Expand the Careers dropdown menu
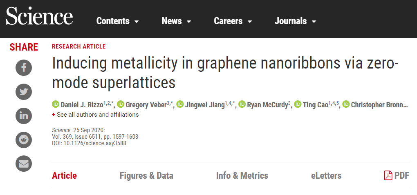The height and width of the screenshot is (195, 417). coord(233,21)
